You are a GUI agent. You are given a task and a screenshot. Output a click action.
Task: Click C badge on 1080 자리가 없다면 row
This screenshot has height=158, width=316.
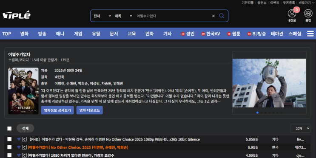24,155
